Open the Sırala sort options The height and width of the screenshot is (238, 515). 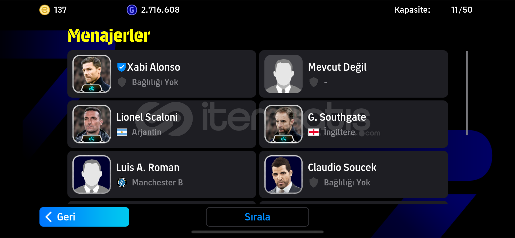257,217
